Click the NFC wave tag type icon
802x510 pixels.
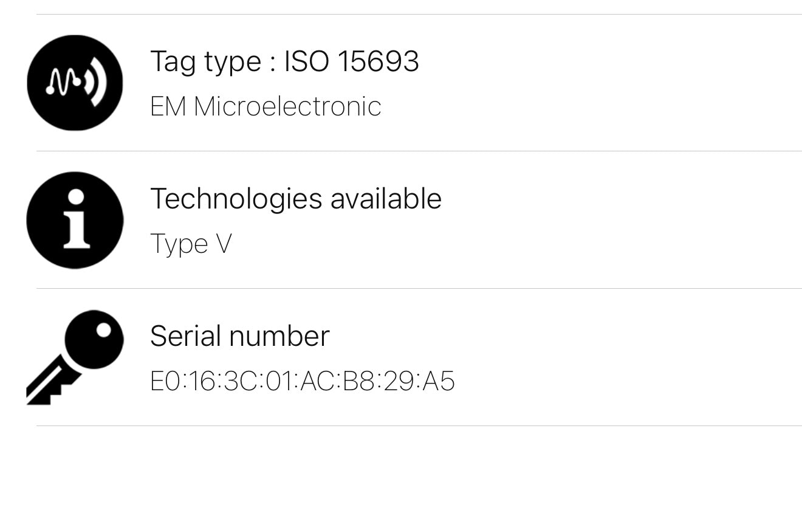click(75, 83)
